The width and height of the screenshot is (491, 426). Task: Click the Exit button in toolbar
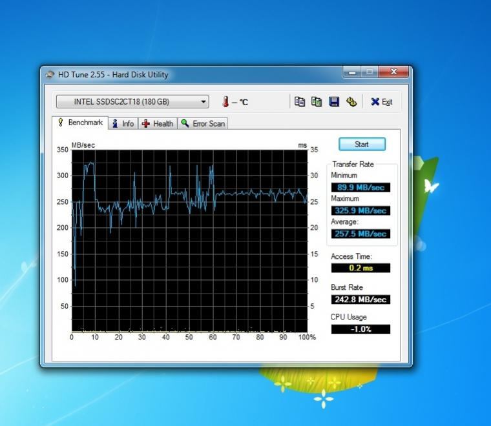coord(381,101)
